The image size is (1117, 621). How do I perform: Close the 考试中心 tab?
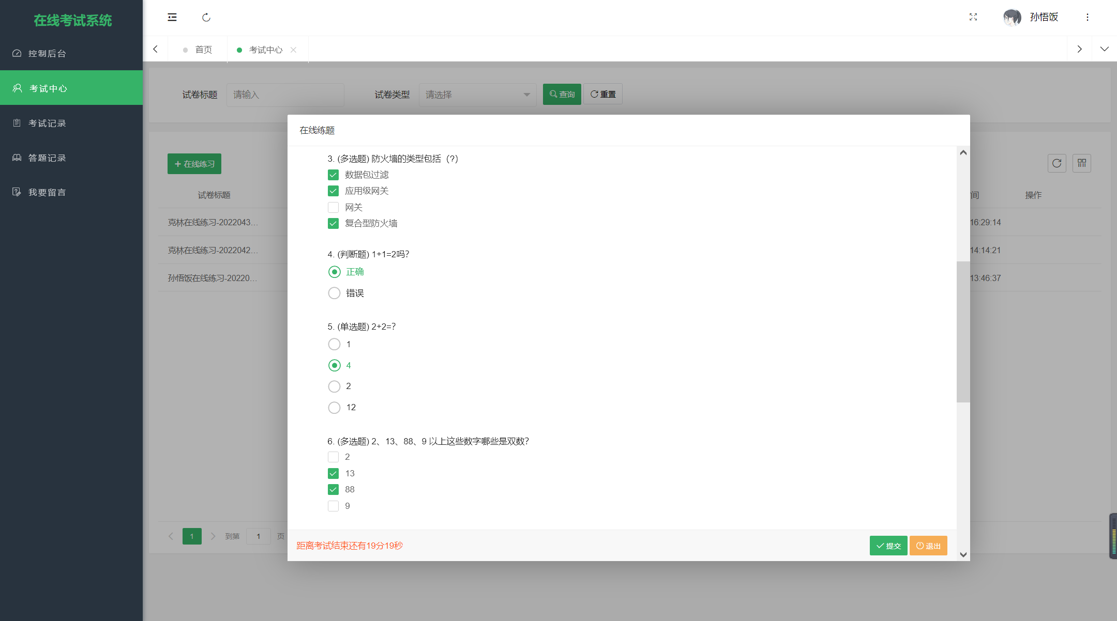click(293, 50)
